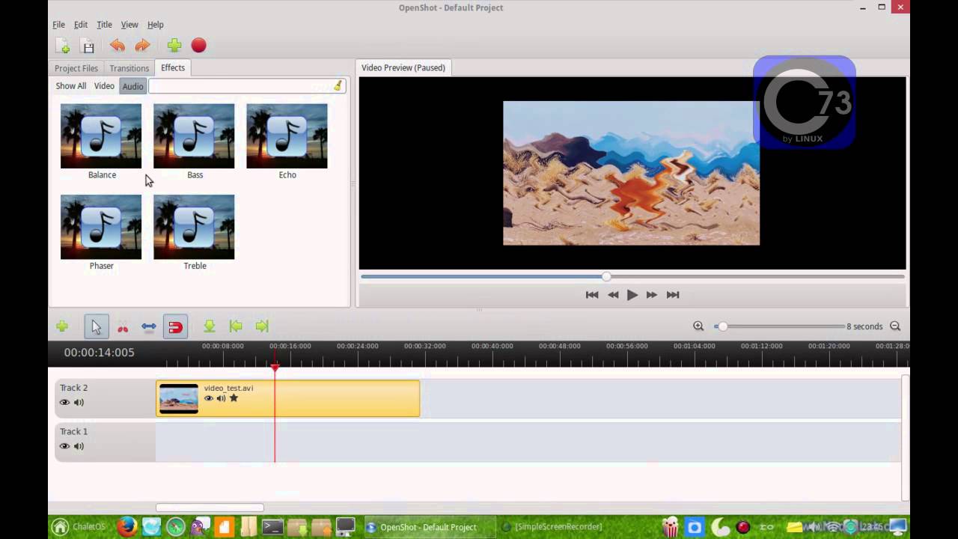Clear the effects filter with the broom icon
The height and width of the screenshot is (539, 958).
coord(338,86)
